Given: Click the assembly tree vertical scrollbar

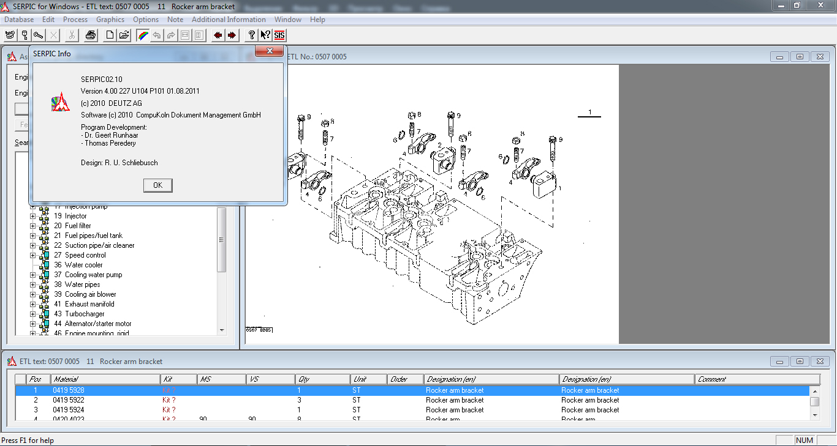Looking at the screenshot, I should click(x=222, y=240).
